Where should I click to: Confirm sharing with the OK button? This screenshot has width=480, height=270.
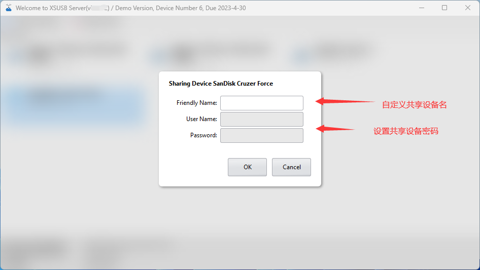point(247,167)
